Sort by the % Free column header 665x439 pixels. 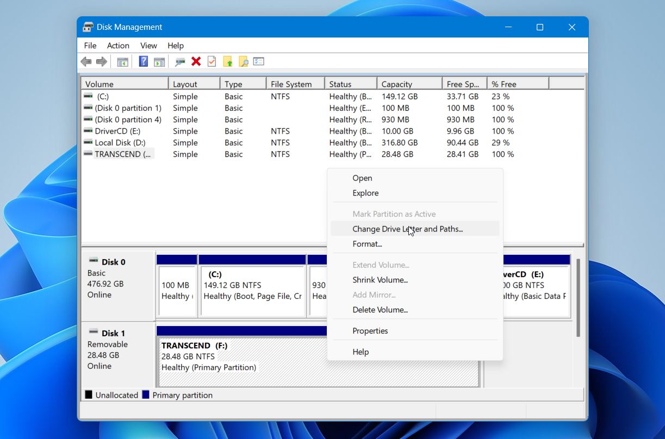(x=518, y=84)
